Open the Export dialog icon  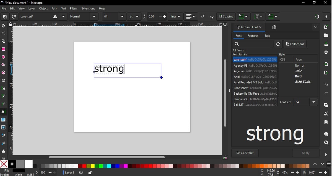point(326,73)
